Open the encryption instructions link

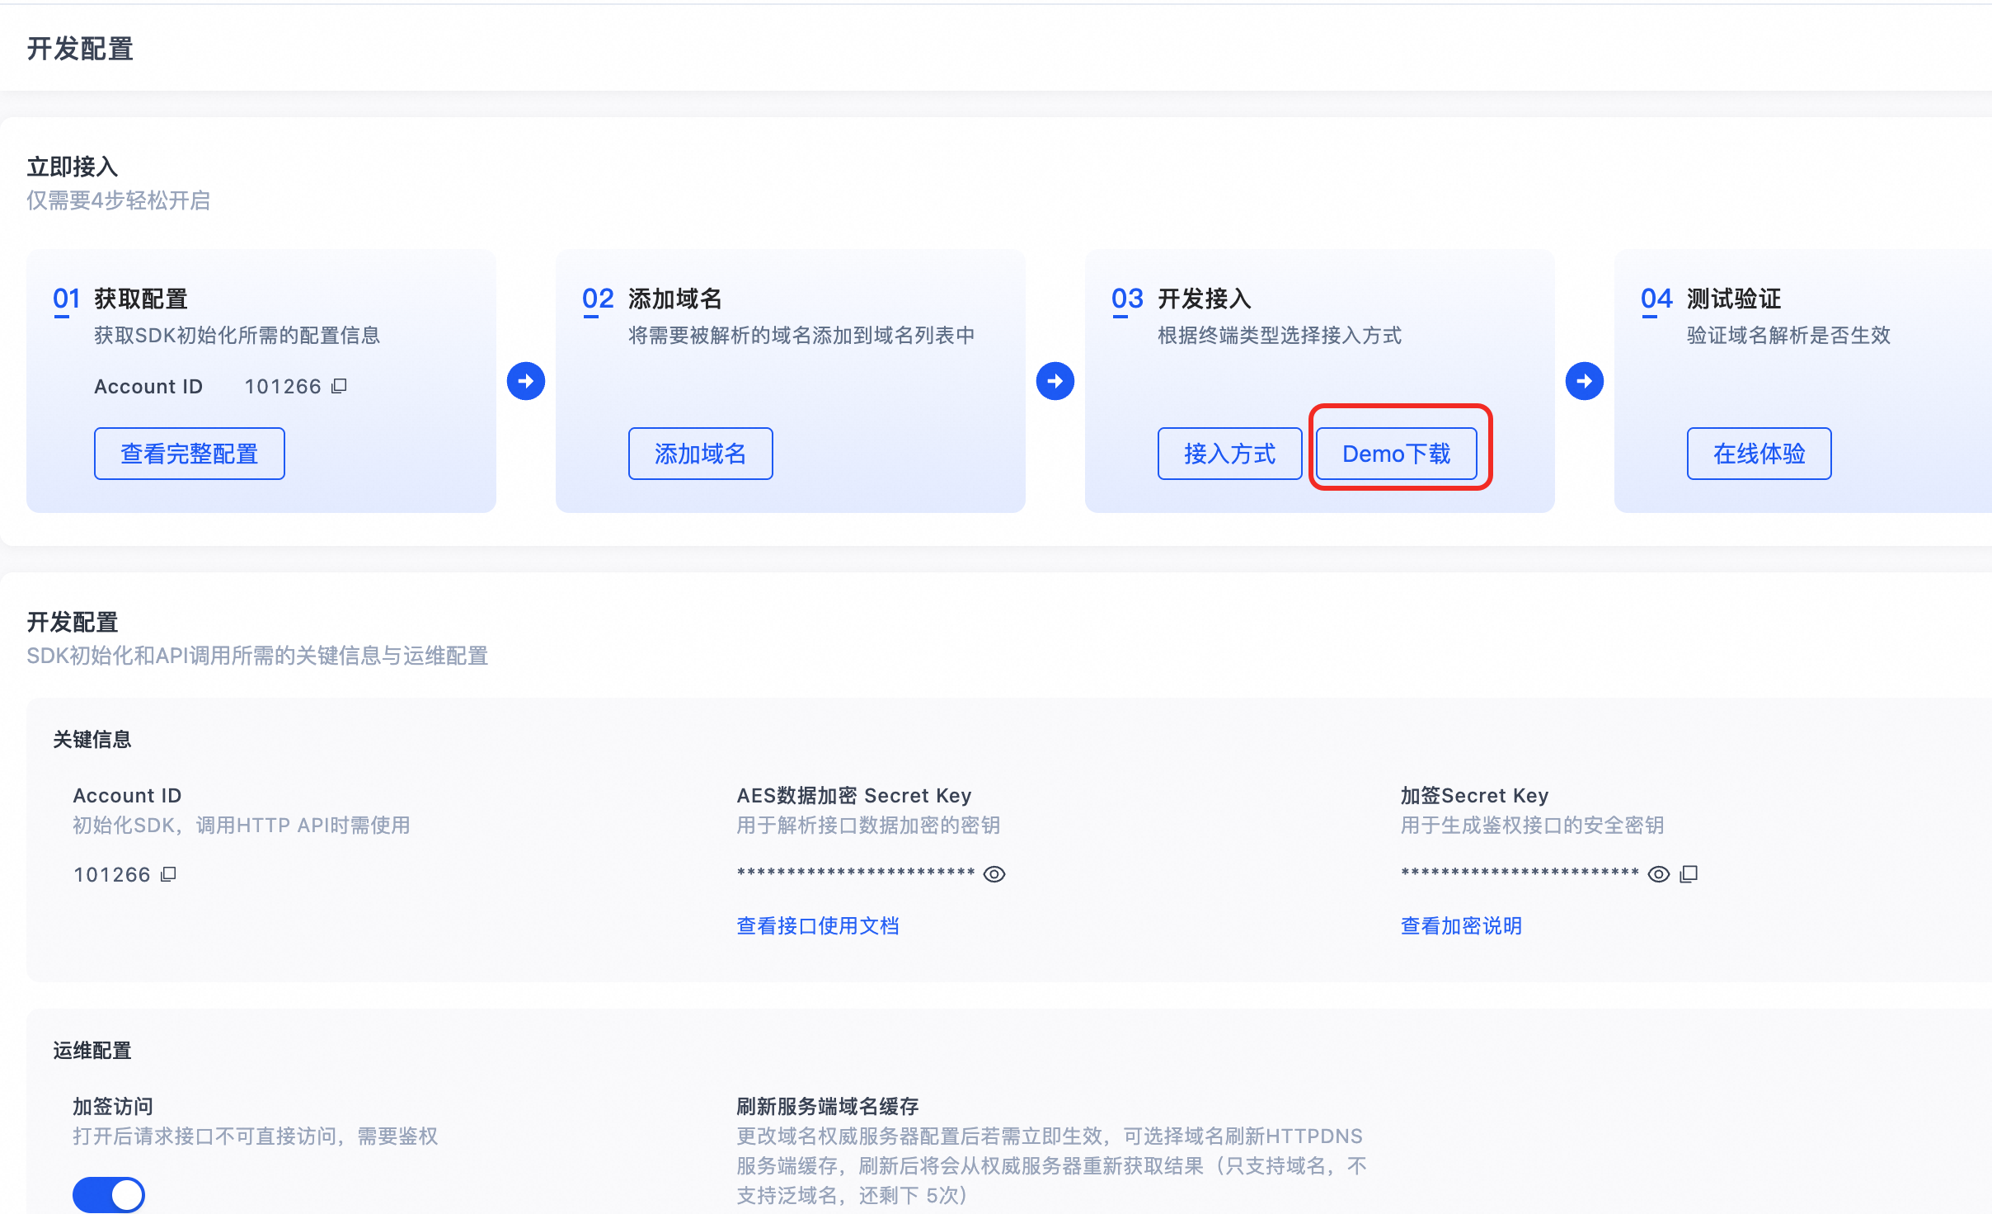click(1461, 926)
